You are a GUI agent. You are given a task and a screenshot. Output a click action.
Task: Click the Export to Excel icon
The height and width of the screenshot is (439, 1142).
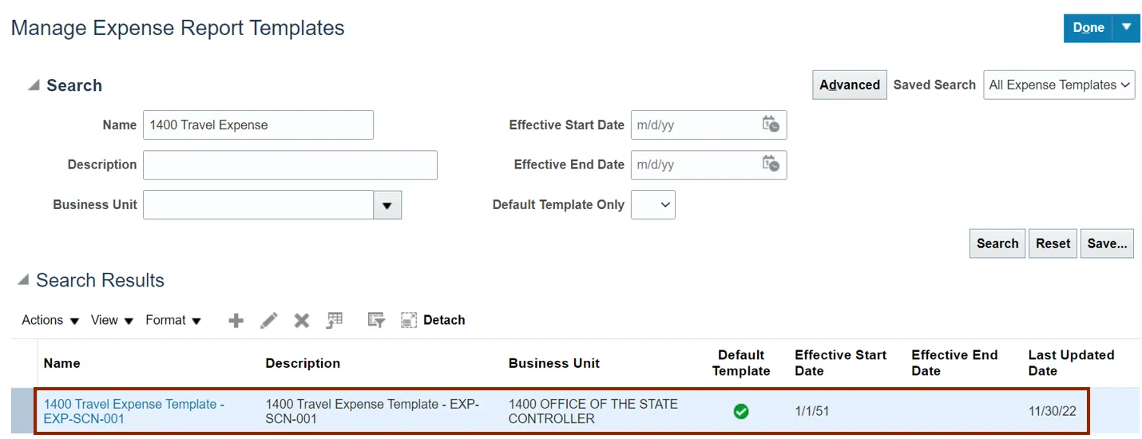coord(334,320)
